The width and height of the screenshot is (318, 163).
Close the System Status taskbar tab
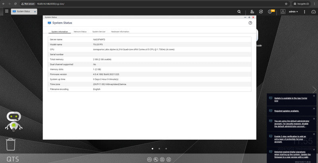point(35,12)
